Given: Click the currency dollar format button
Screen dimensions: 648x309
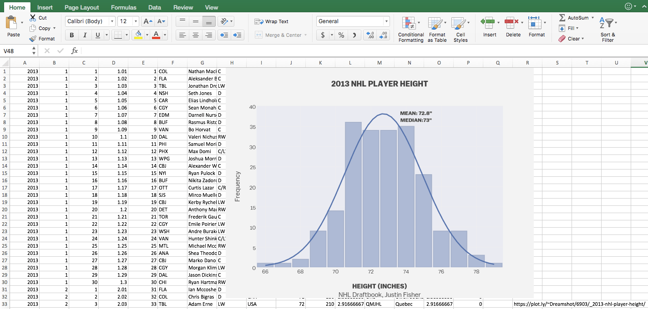Looking at the screenshot, I should pyautogui.click(x=323, y=35).
